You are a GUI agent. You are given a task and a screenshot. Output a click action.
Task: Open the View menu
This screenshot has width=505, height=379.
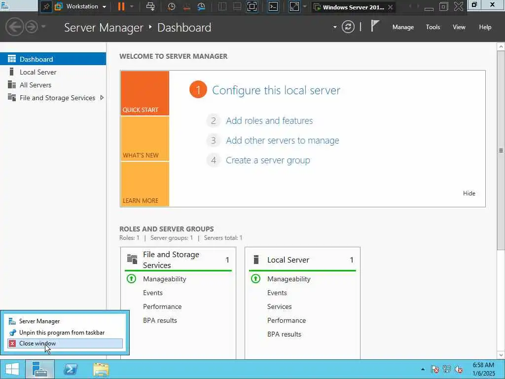coord(459,27)
